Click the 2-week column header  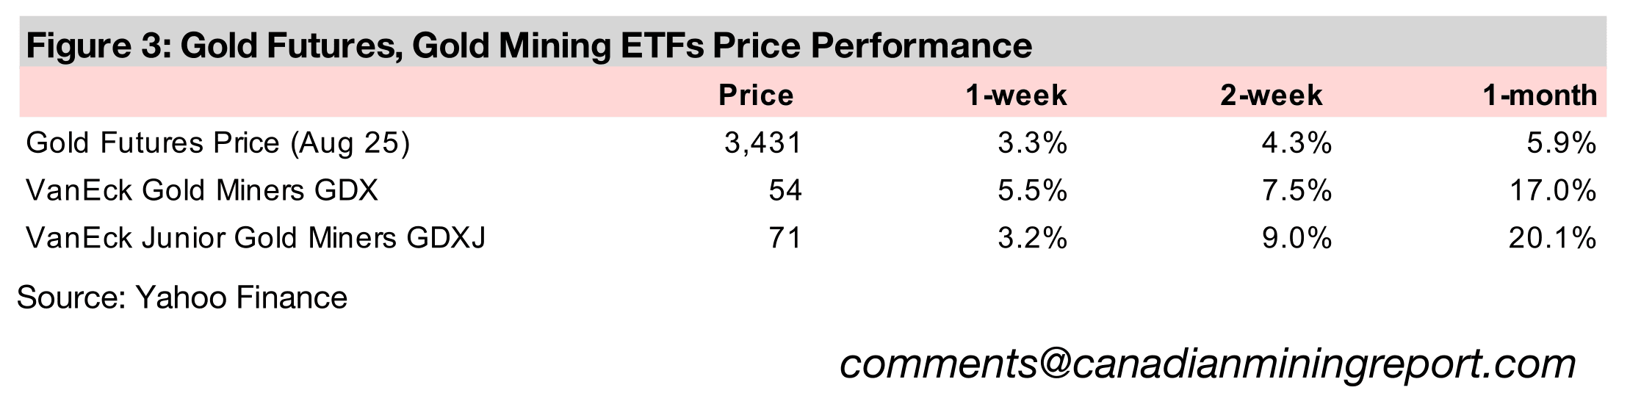(1271, 95)
